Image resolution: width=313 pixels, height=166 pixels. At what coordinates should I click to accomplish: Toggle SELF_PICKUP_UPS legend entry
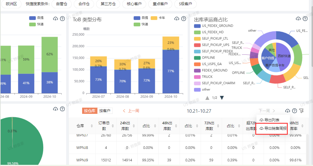211,45
